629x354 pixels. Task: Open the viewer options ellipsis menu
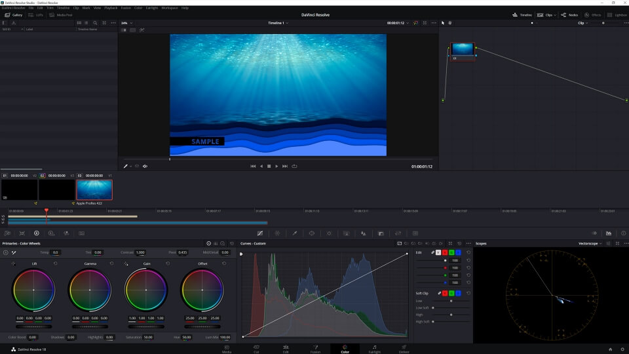point(434,23)
